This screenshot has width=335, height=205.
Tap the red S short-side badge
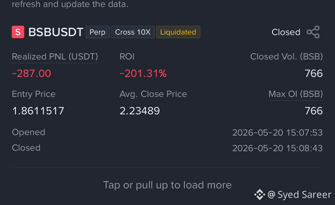click(x=18, y=32)
